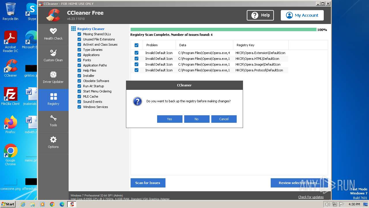Click the volume icon in system tray
The width and height of the screenshot is (369, 208).
(x=328, y=204)
